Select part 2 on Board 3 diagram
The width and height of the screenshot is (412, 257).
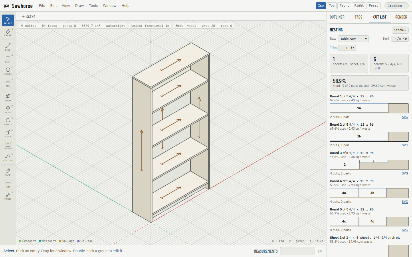coord(344,165)
